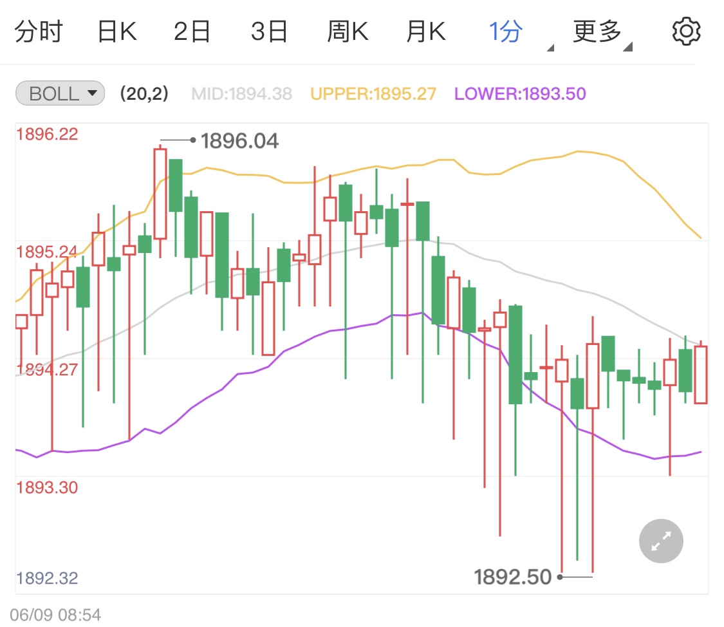The image size is (724, 627).
Task: Click the 1894.27 axis label
Action: pyautogui.click(x=47, y=370)
